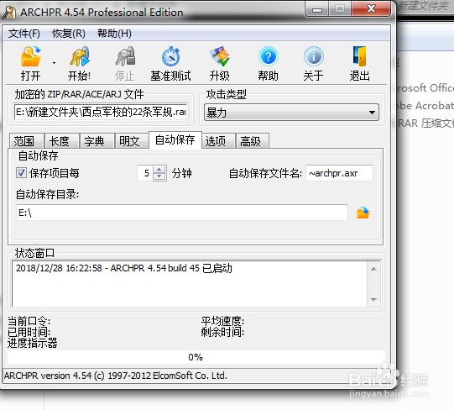Click the ~archpr.axr filename field
Image resolution: width=454 pixels, height=410 pixels.
click(x=339, y=173)
